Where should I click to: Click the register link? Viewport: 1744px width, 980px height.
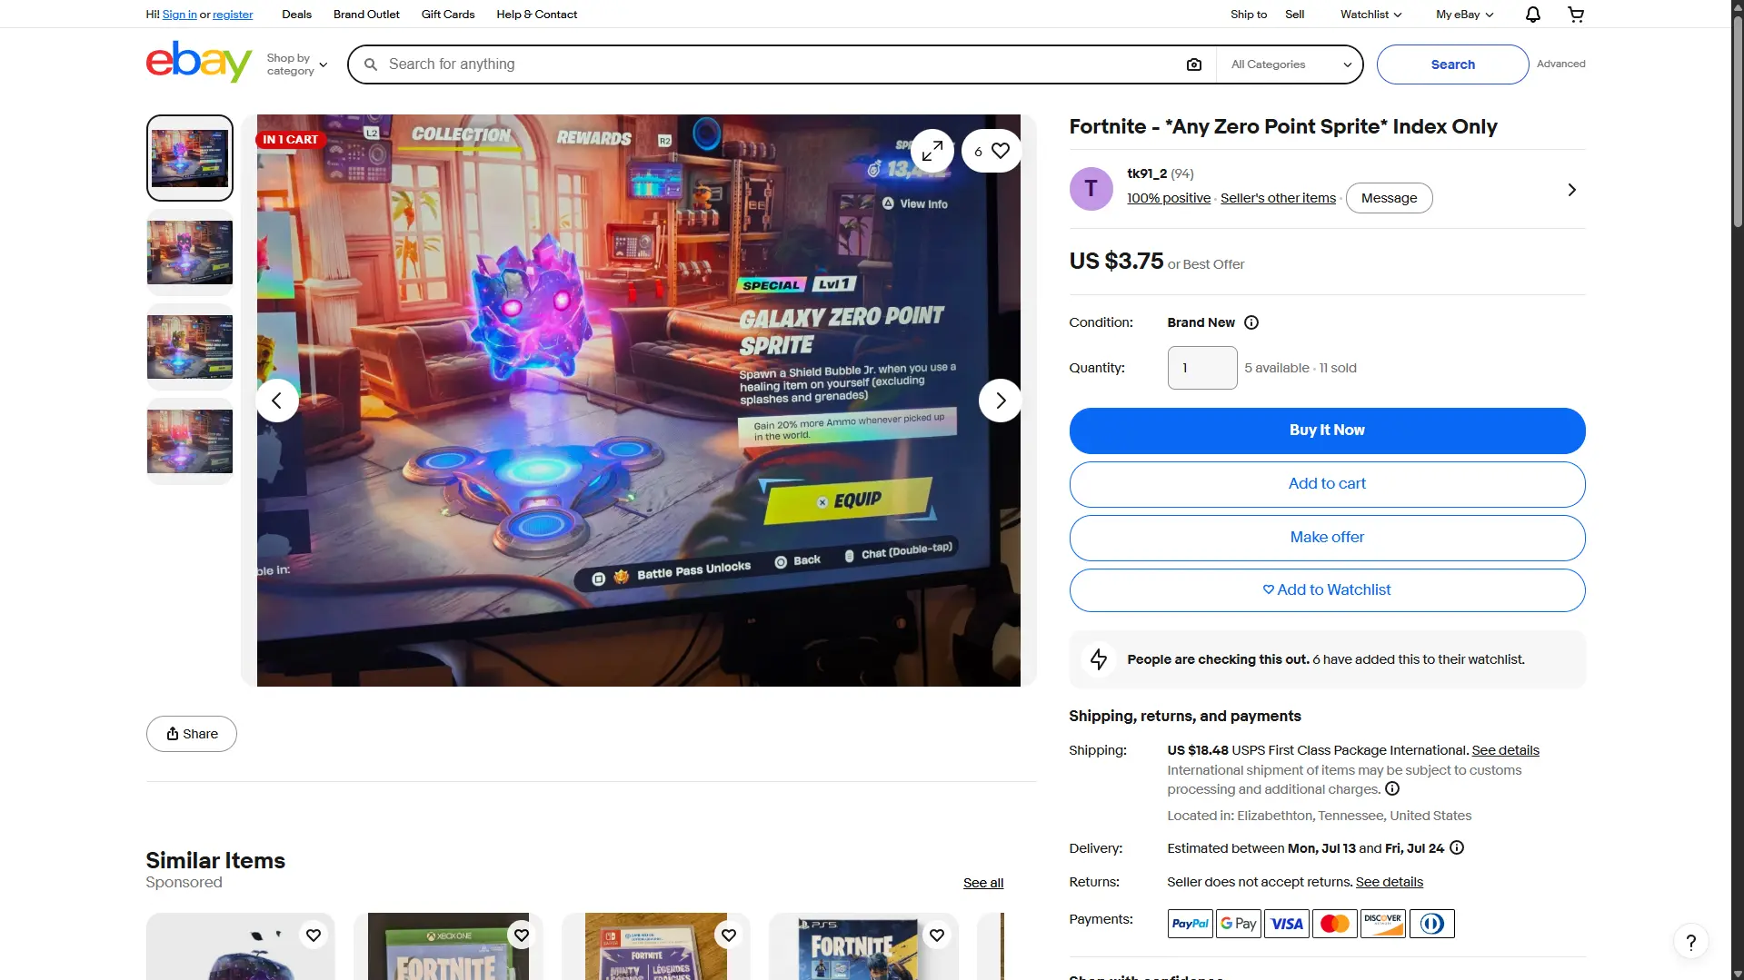pyautogui.click(x=233, y=15)
